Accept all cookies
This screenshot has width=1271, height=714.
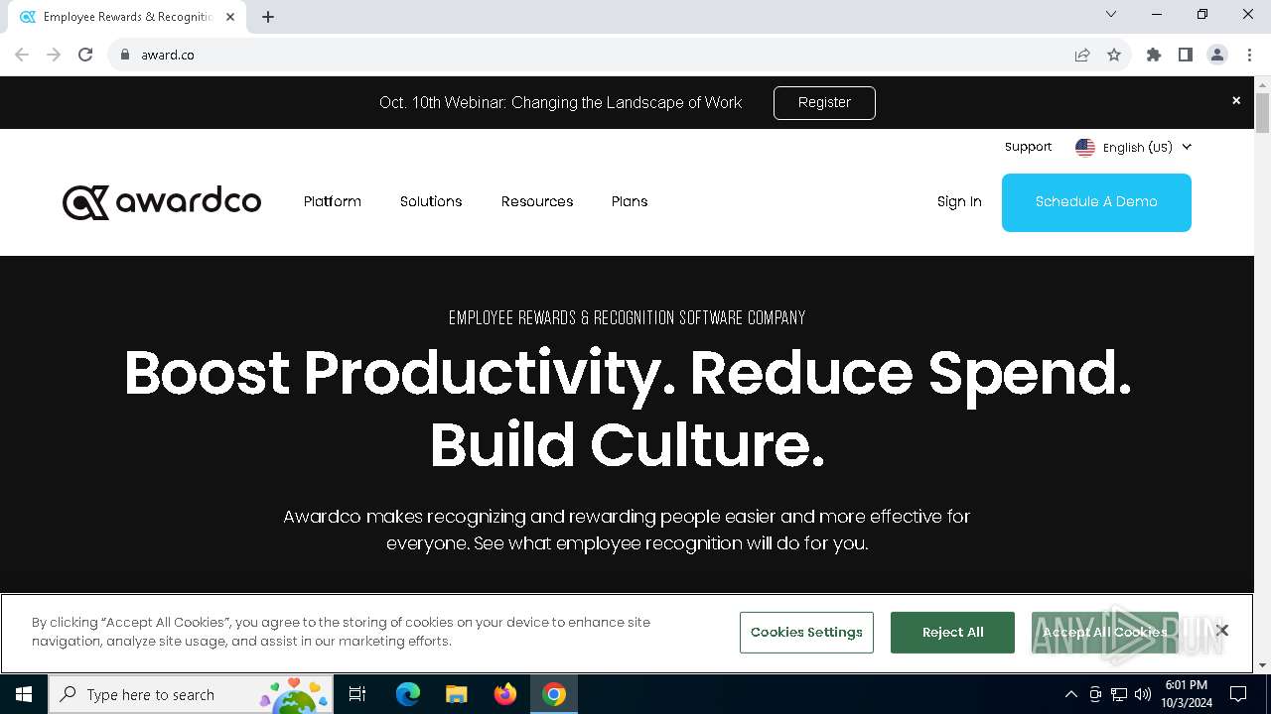(x=1104, y=633)
